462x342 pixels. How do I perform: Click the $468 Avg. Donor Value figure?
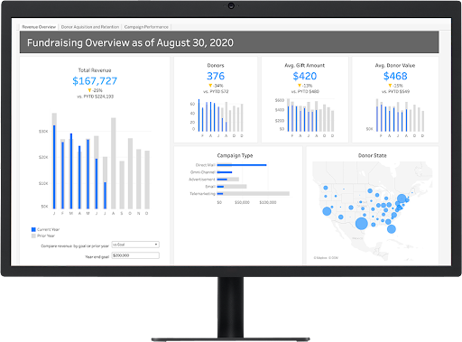[x=395, y=76]
